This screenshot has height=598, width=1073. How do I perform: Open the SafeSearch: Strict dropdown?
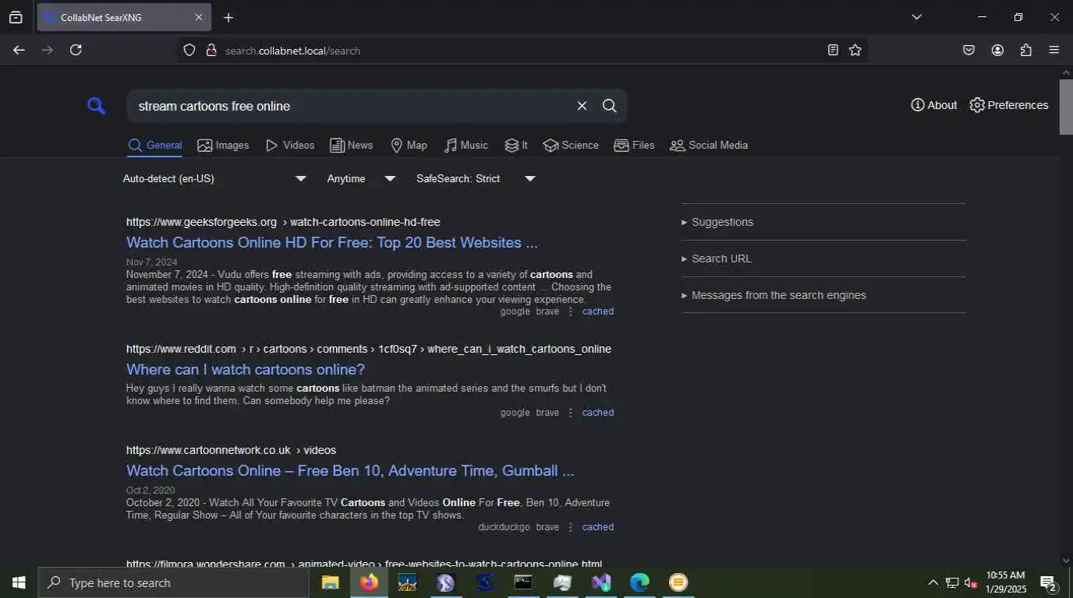[x=476, y=178]
